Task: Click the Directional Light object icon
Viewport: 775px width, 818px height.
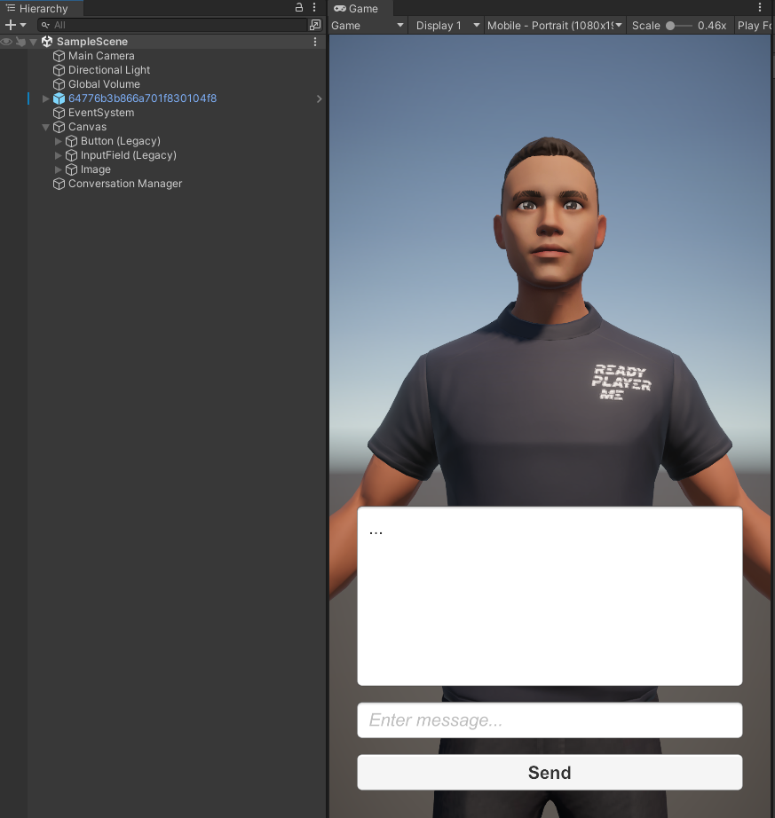Action: pos(59,70)
